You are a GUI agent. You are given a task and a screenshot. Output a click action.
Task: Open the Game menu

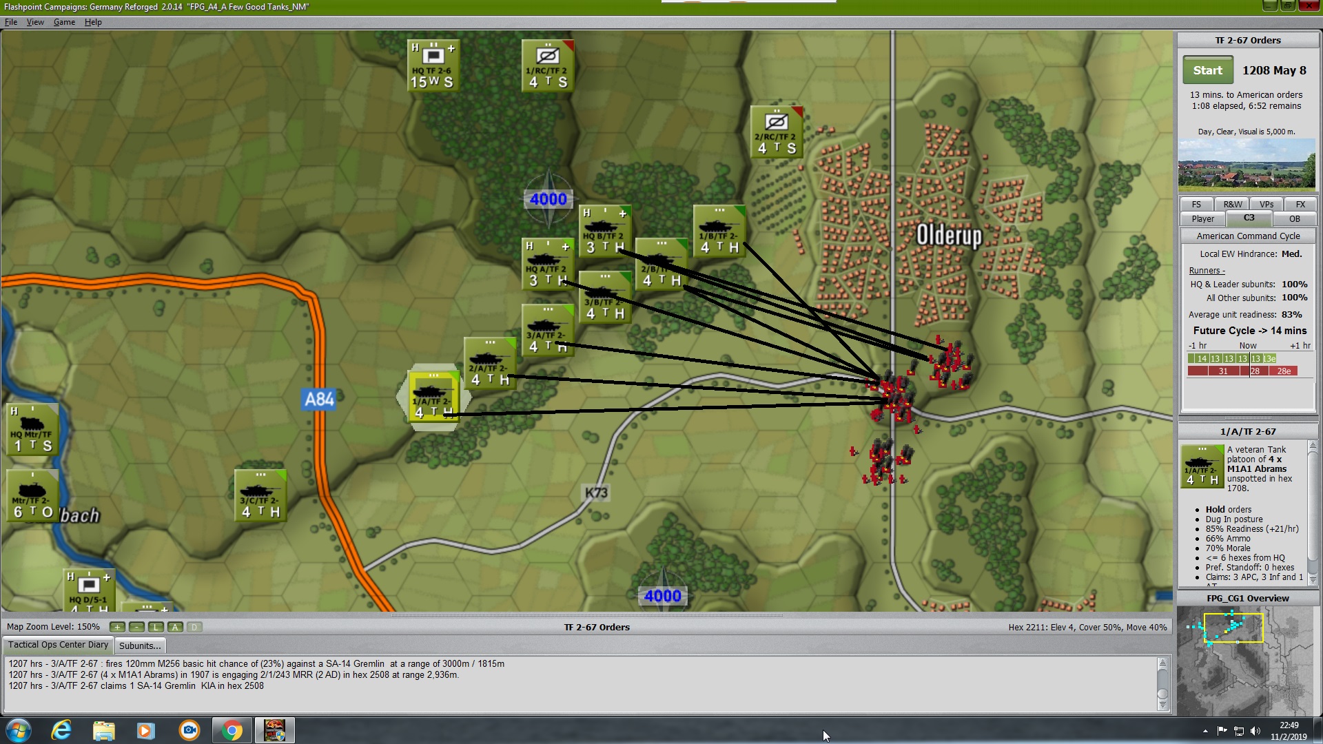pos(64,22)
